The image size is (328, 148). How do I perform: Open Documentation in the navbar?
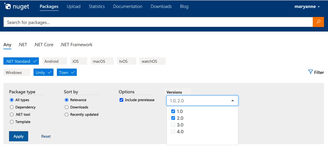tap(128, 6)
